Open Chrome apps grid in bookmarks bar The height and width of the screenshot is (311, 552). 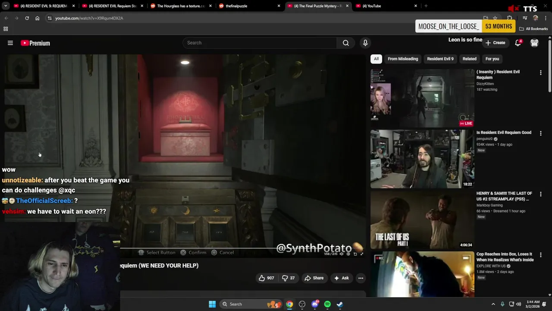(x=6, y=29)
